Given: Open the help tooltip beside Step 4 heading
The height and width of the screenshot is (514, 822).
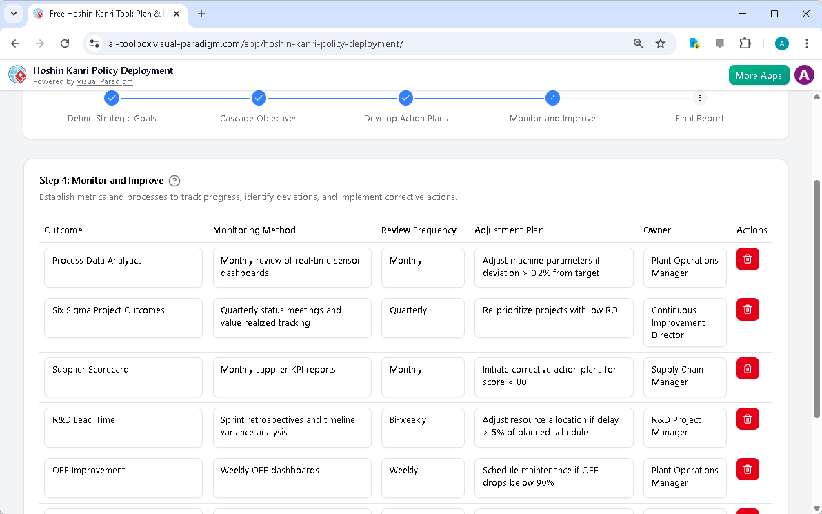Looking at the screenshot, I should [x=174, y=180].
